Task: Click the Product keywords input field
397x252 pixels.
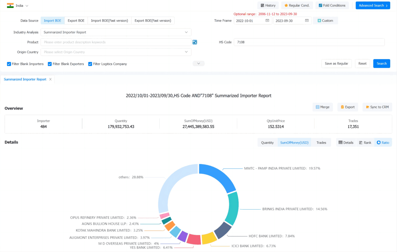Action: 116,42
